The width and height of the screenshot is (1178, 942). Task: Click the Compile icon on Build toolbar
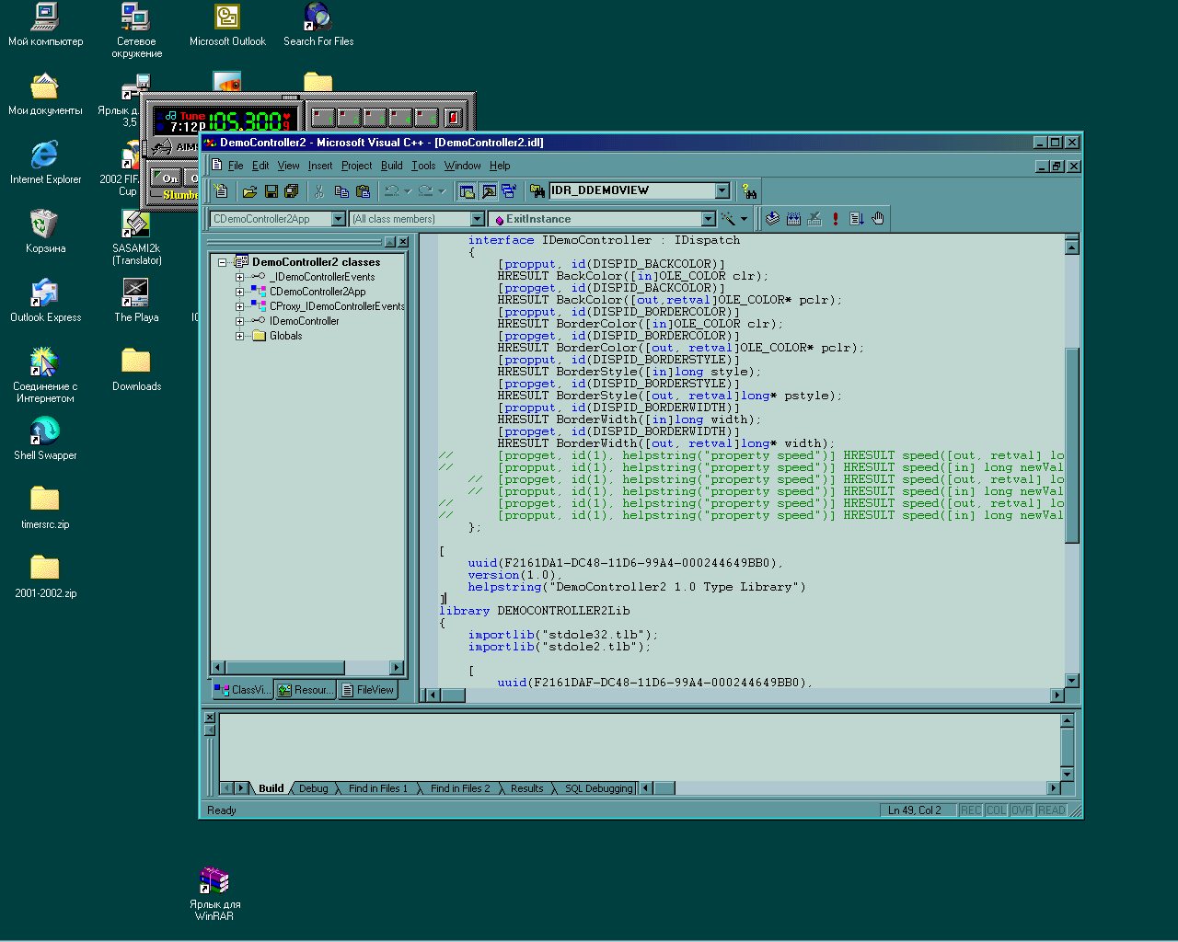[x=772, y=219]
